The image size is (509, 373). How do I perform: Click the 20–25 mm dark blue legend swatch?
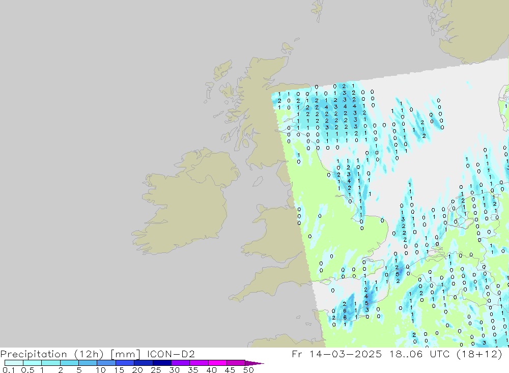(143, 363)
